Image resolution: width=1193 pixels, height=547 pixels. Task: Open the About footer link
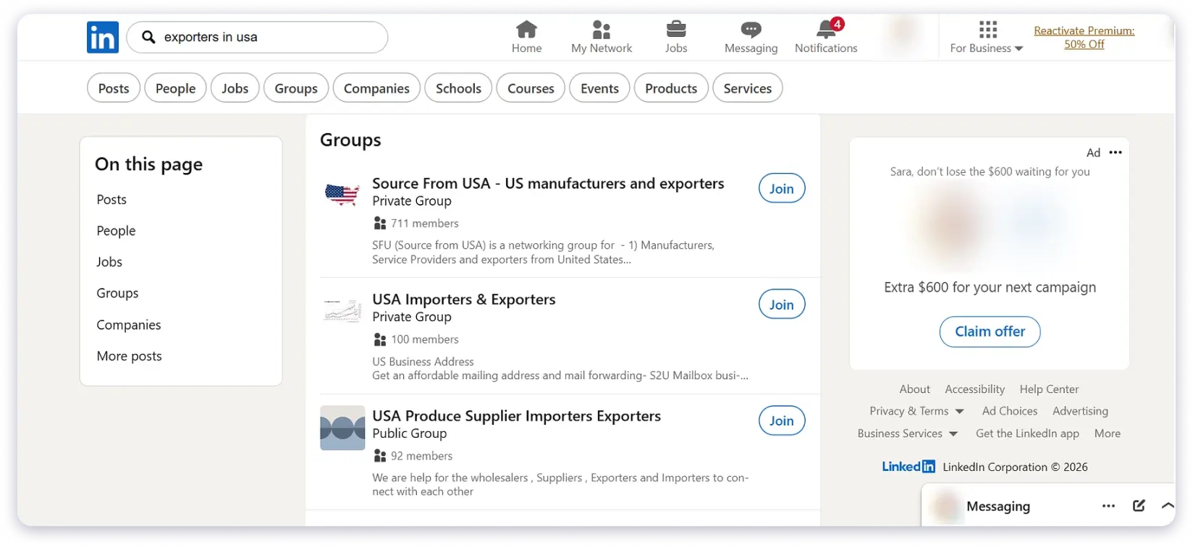(x=915, y=389)
